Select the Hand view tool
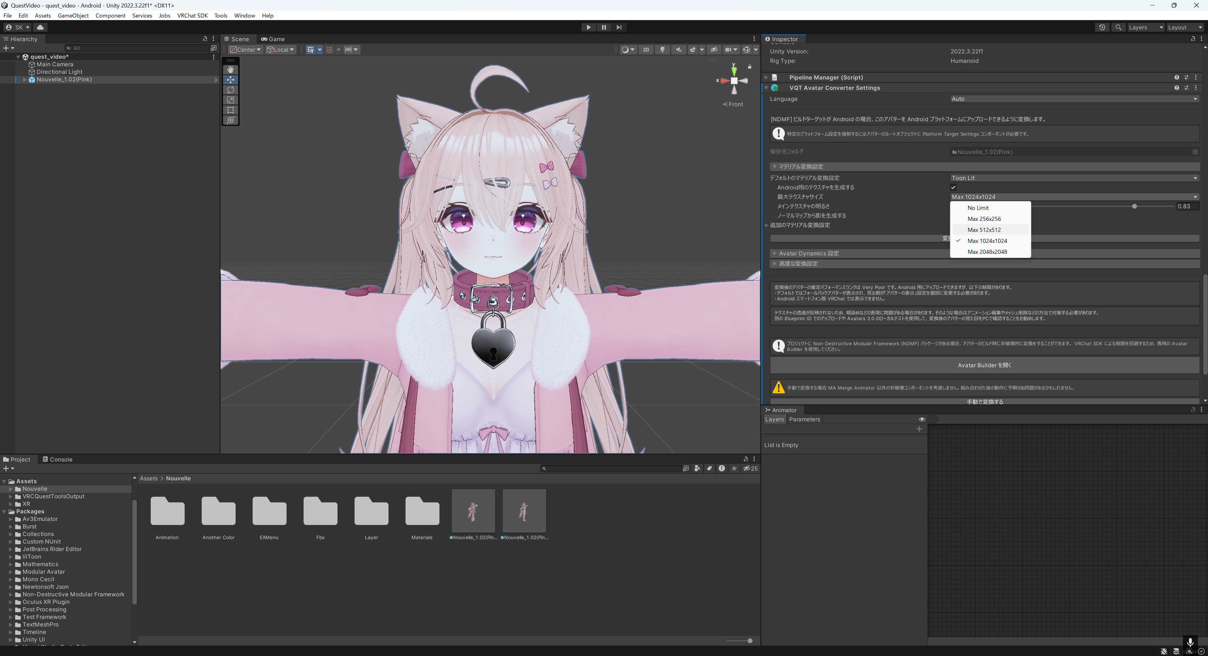The image size is (1208, 656). tap(230, 69)
